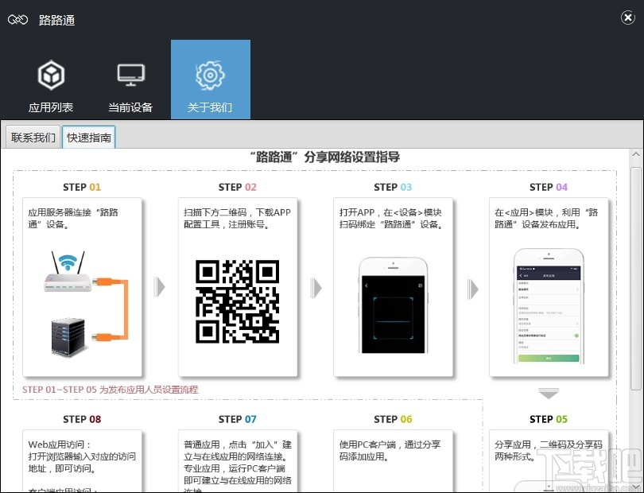Click the vertical scrollbar track

click(636, 318)
